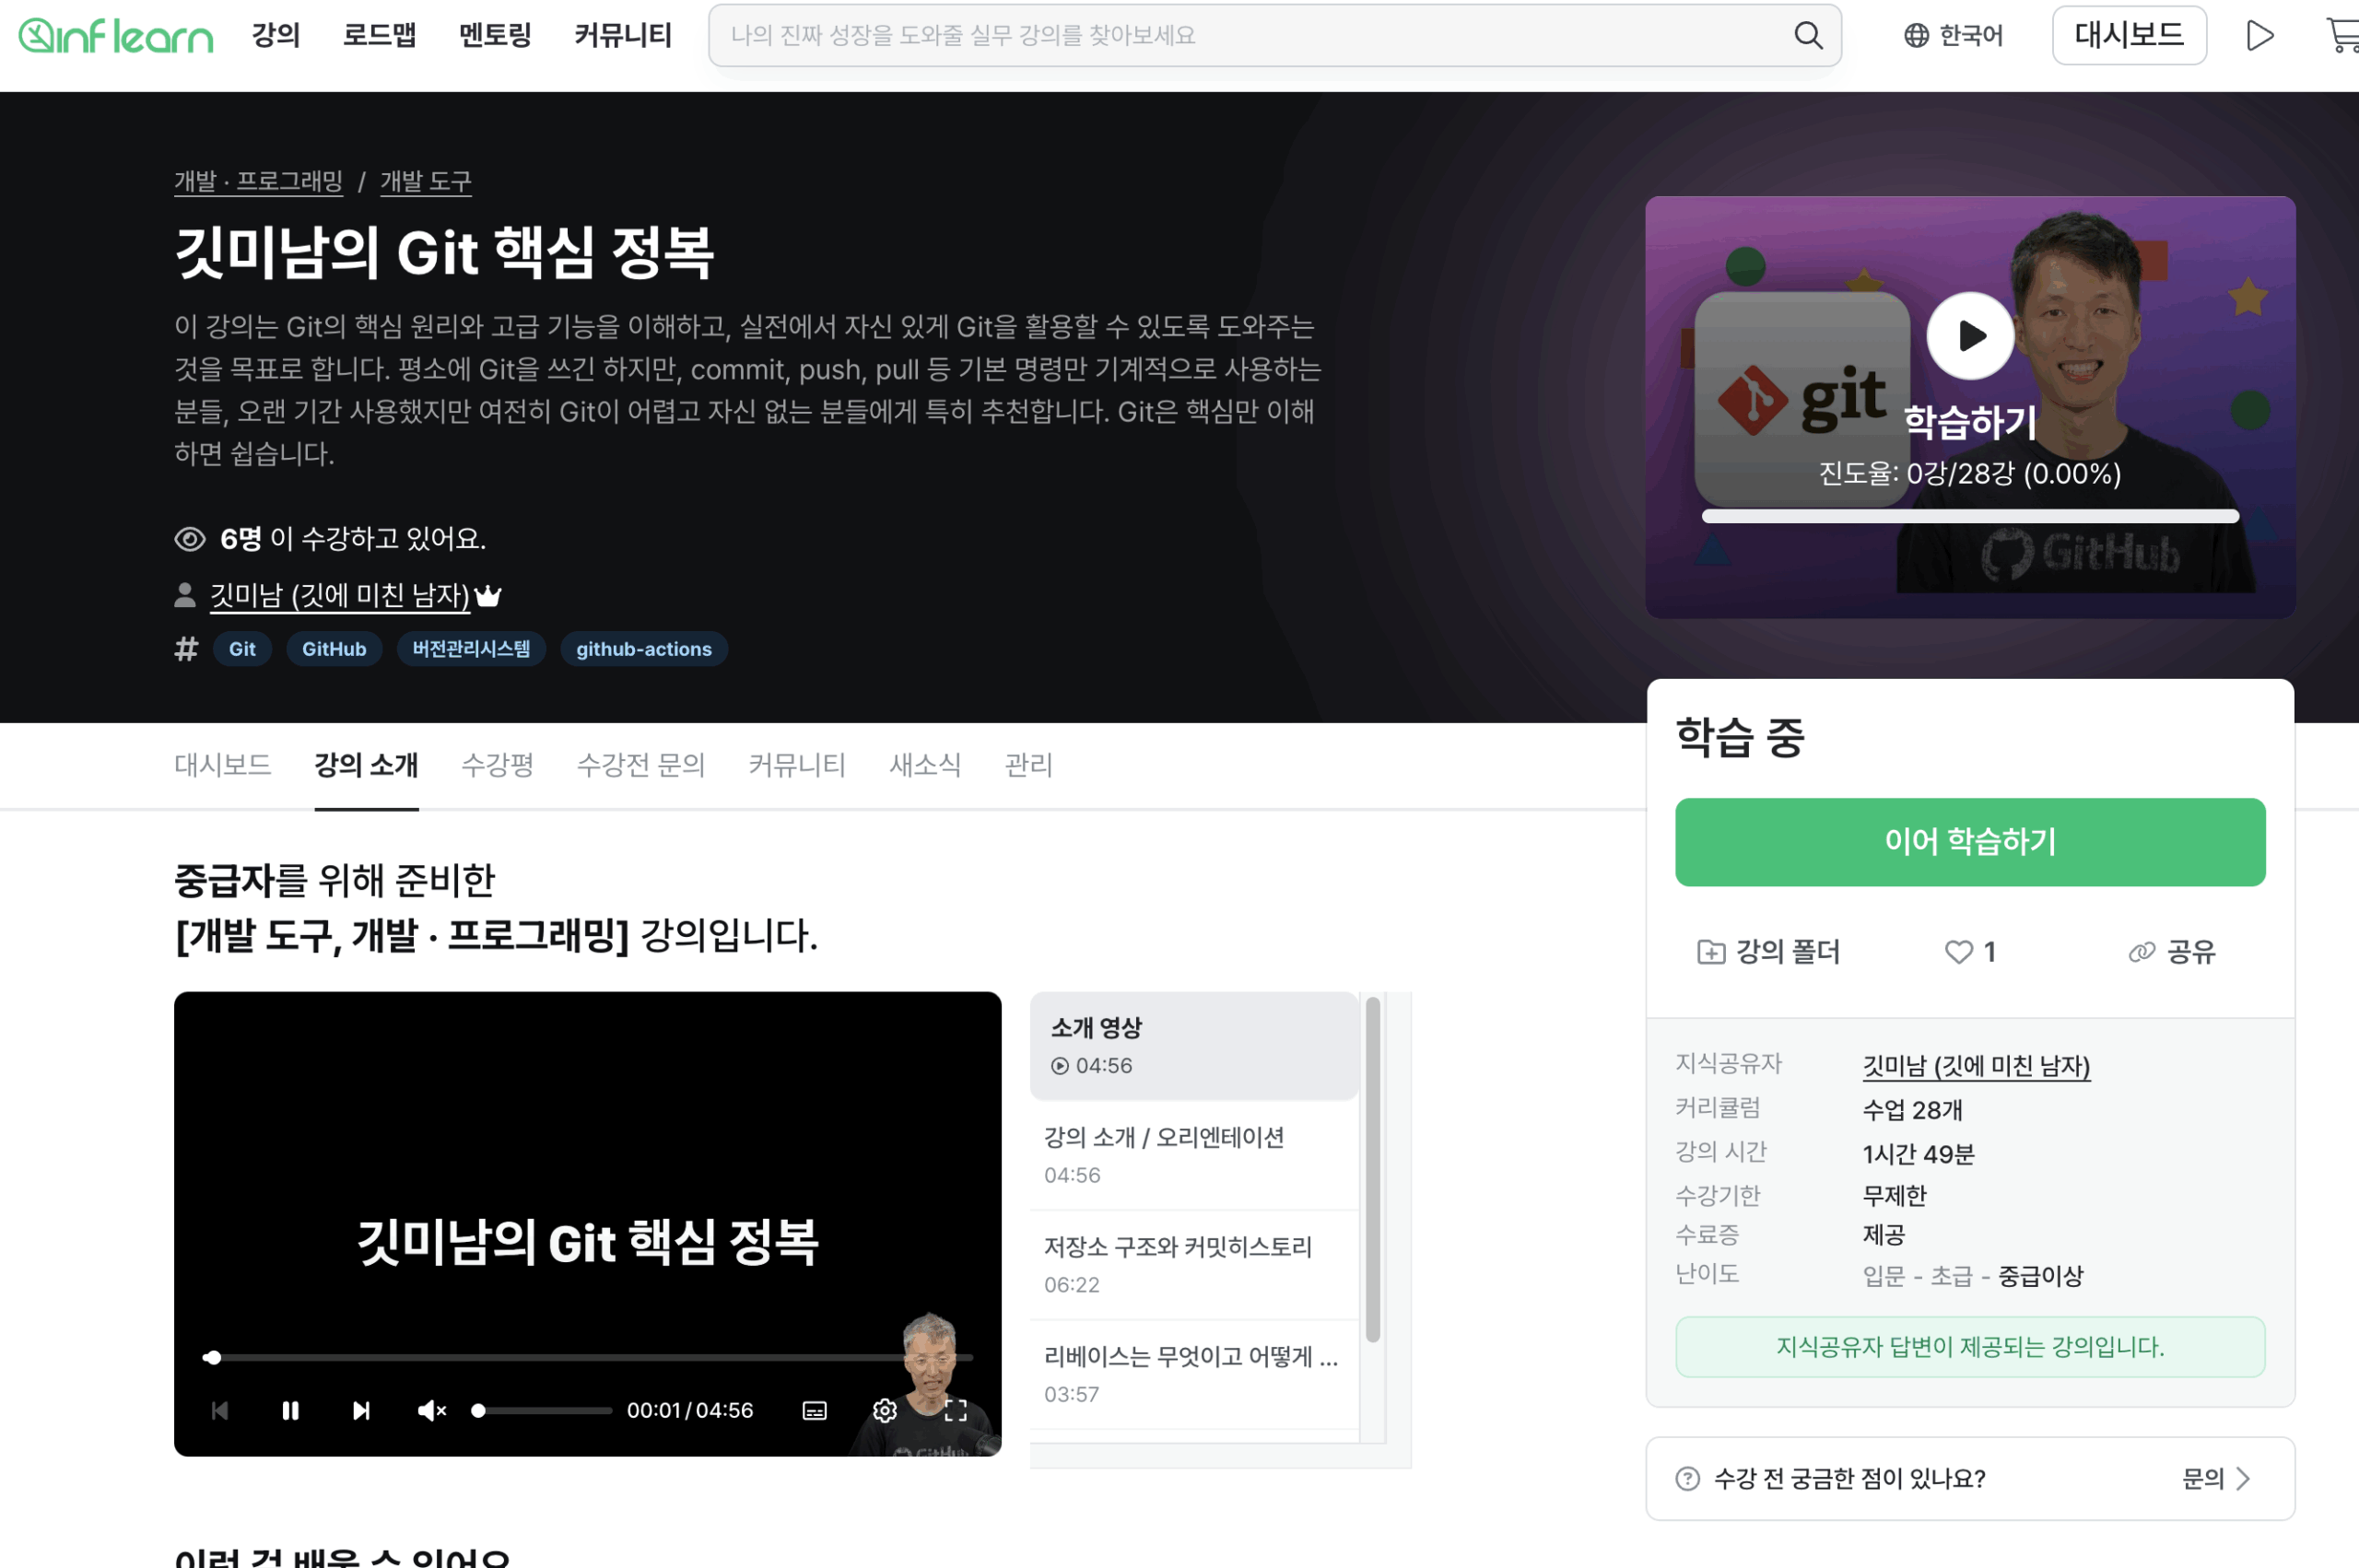
Task: Open the play icon in header
Action: pyautogui.click(x=2259, y=36)
